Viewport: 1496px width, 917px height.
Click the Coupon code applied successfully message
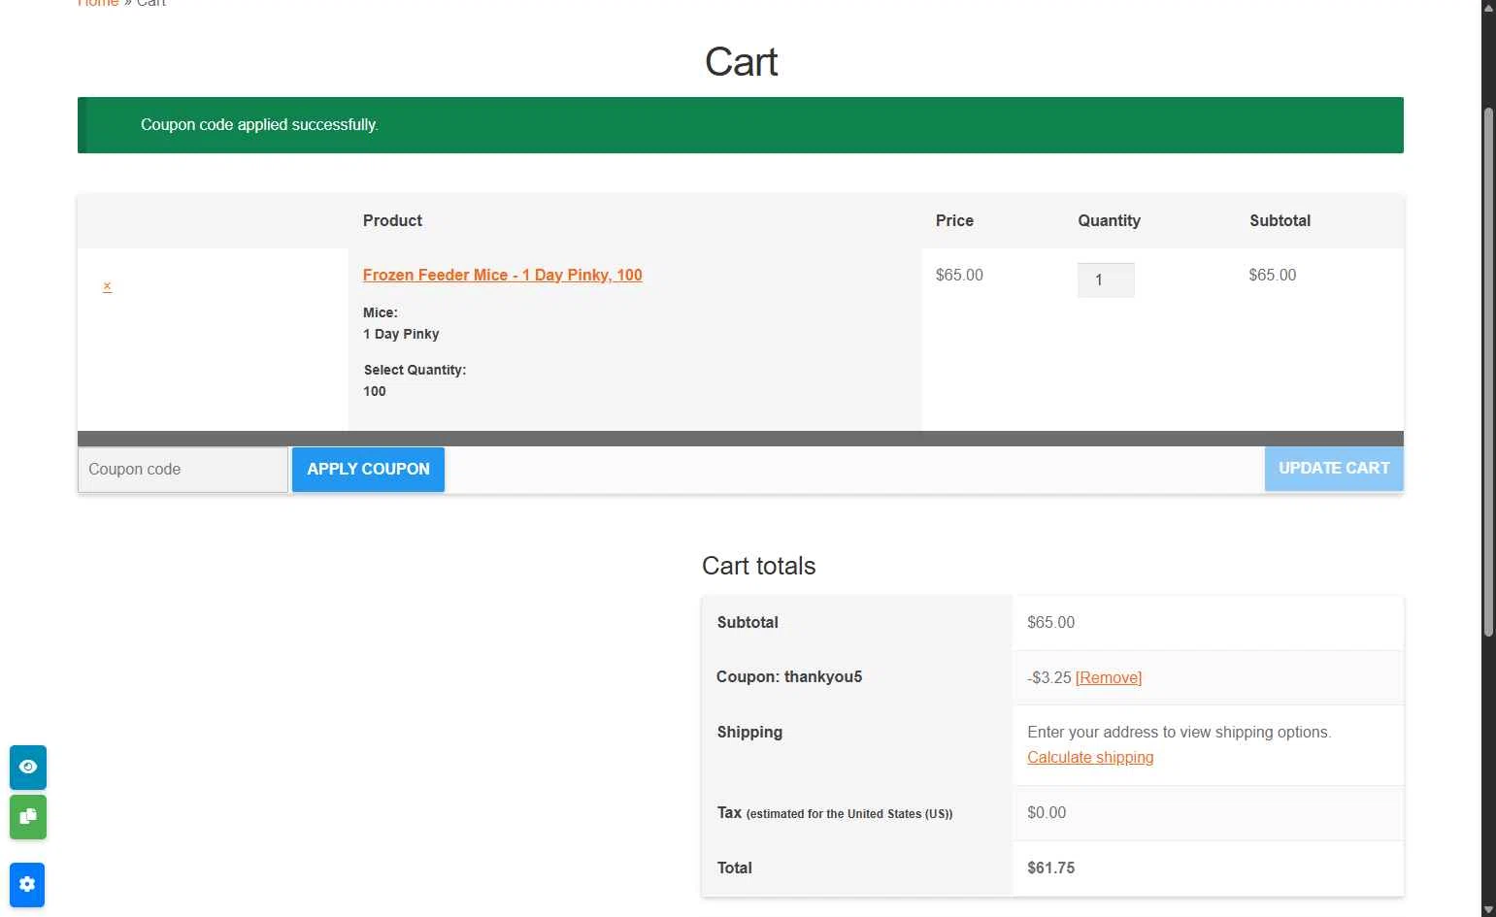(259, 124)
